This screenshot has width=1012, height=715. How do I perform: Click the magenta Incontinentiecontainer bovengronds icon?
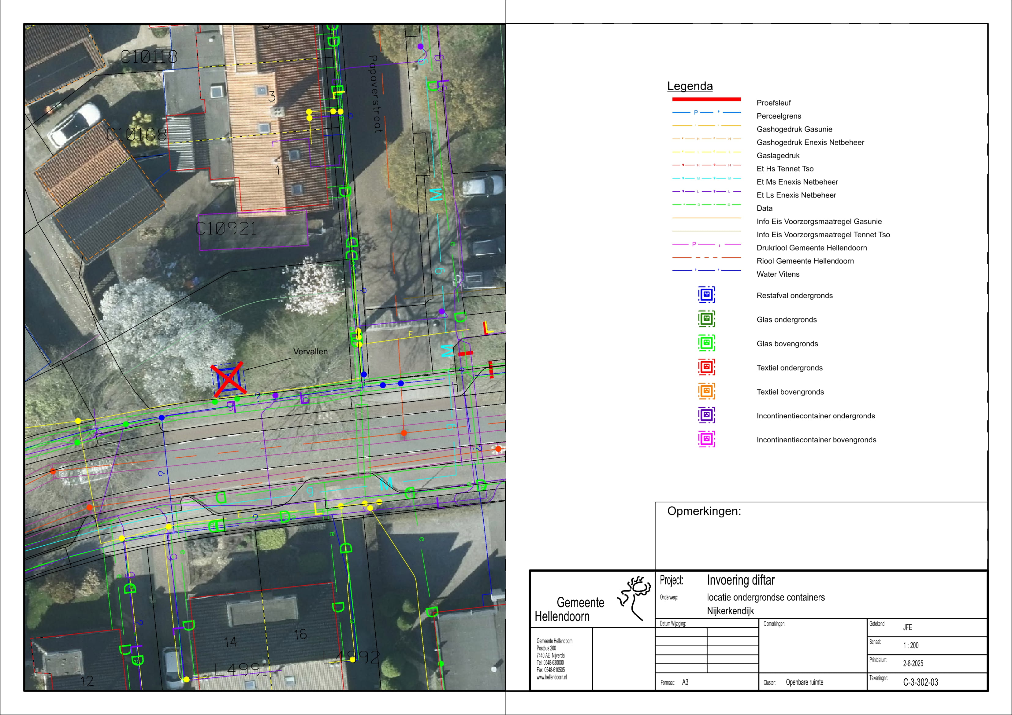click(x=706, y=439)
